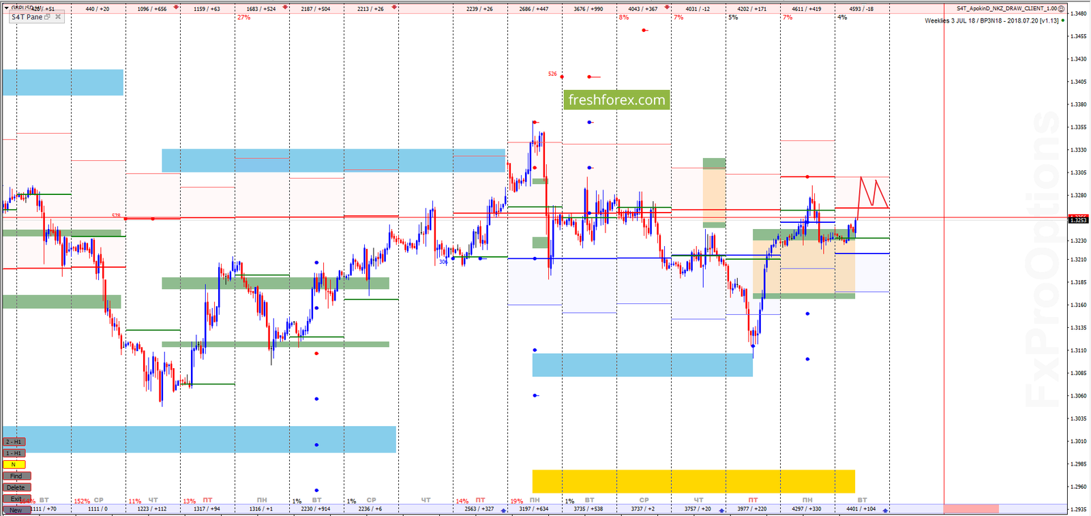The width and height of the screenshot is (1091, 516).
Task: Click the red diamond marker beside 1096 / +656
Action: coord(177,7)
